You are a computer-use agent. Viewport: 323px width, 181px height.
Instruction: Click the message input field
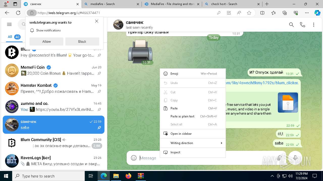(x=207, y=158)
